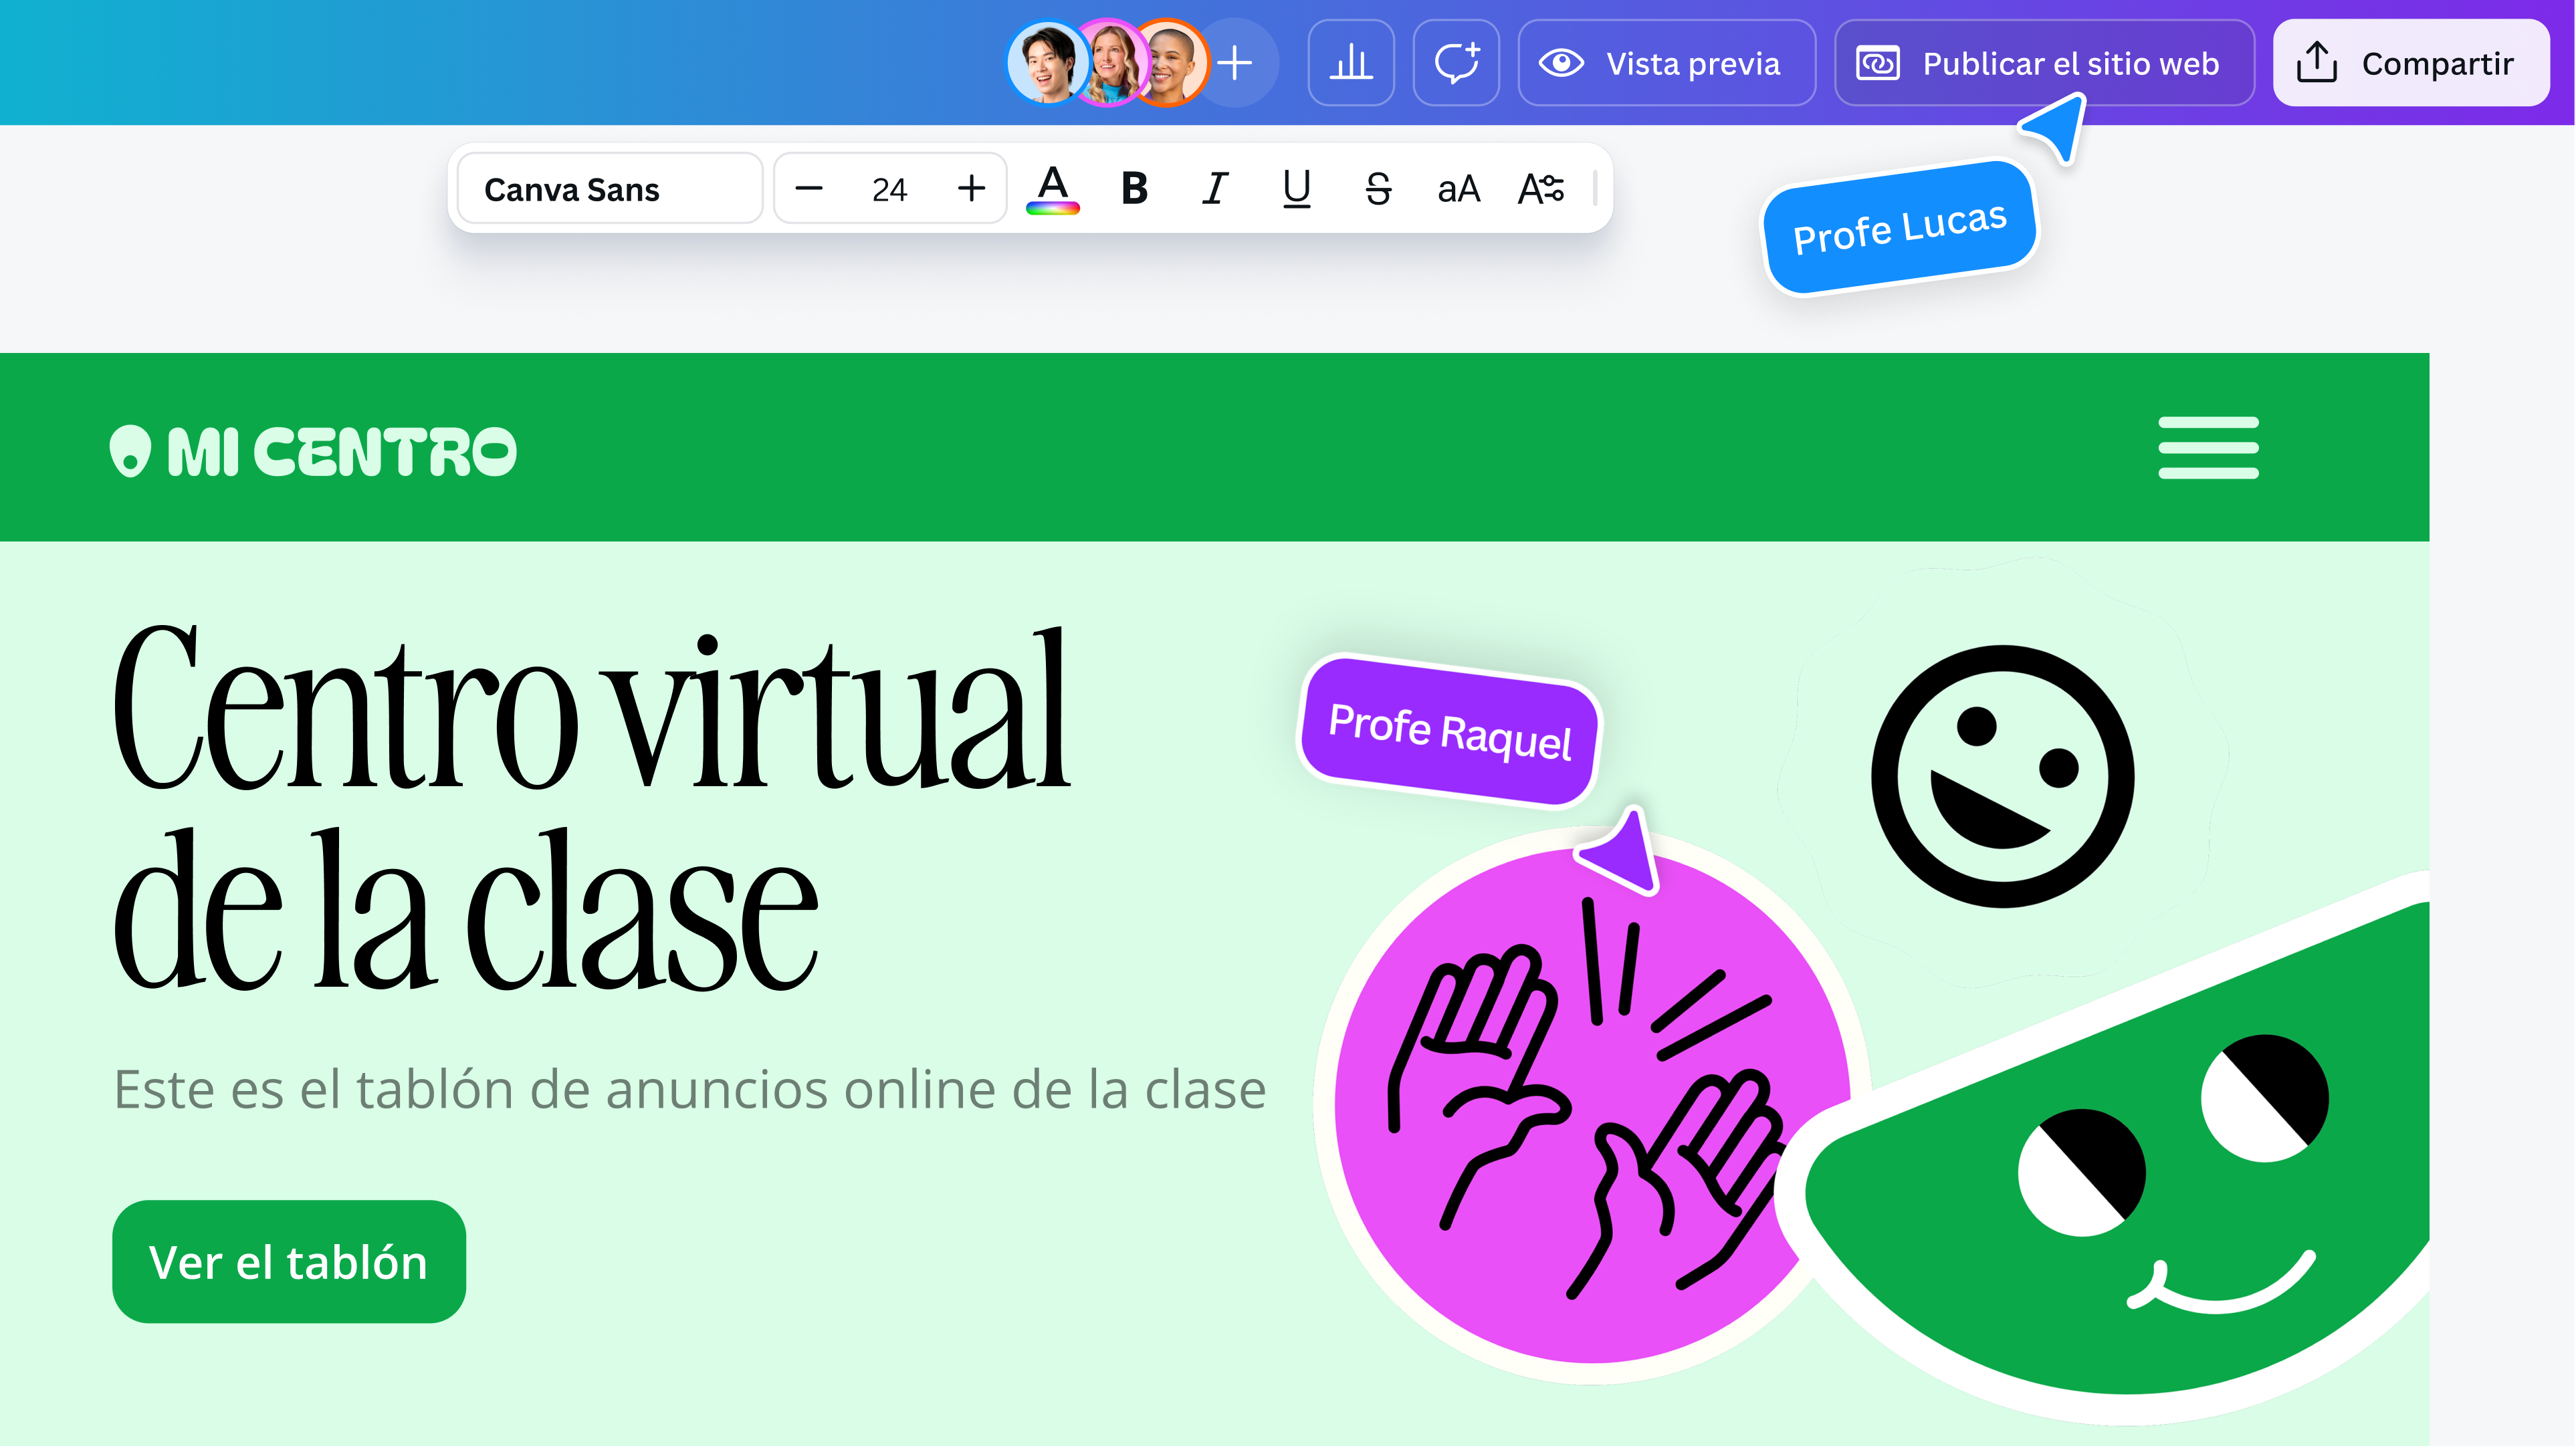The height and width of the screenshot is (1446, 2576).
Task: Click Vista previa button
Action: coord(1666,63)
